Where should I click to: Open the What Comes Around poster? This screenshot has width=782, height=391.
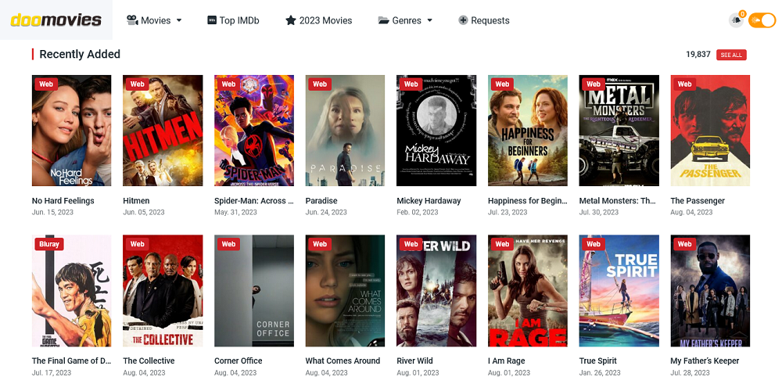click(345, 291)
